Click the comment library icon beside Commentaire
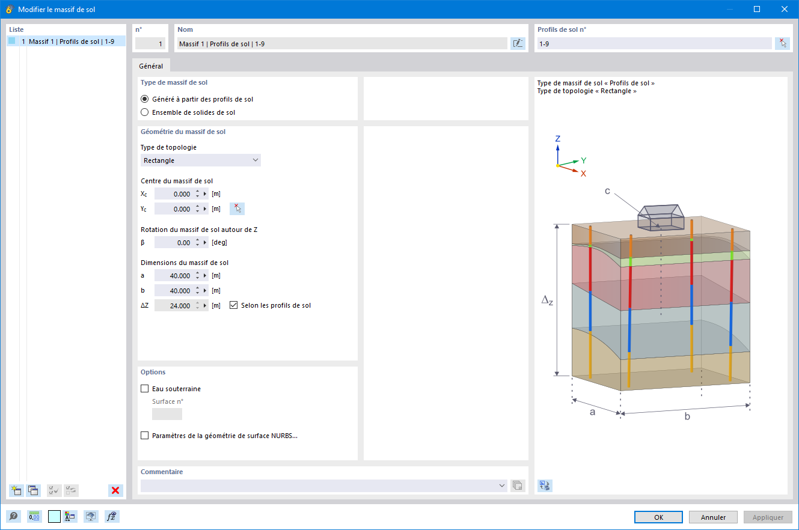799x530 pixels. pos(518,486)
